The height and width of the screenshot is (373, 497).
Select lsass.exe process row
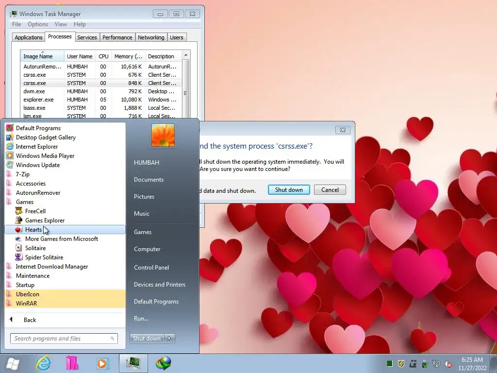pyautogui.click(x=101, y=108)
